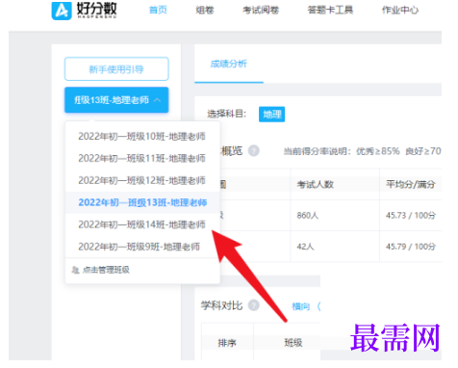Image resolution: width=458 pixels, height=368 pixels.
Task: Click the 班级 column header
Action: [293, 343]
